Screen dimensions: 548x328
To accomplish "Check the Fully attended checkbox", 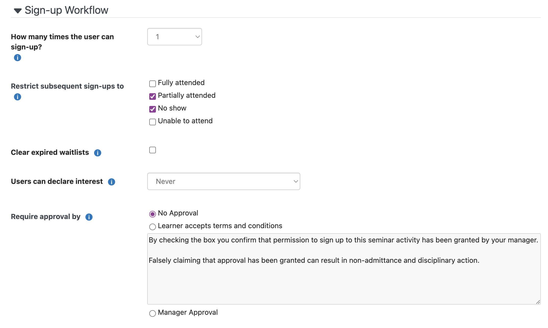I will (153, 84).
